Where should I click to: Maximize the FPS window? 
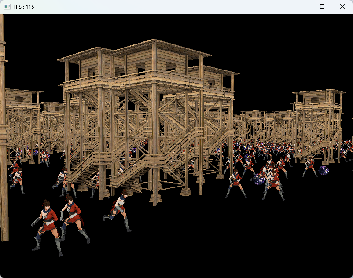322,7
